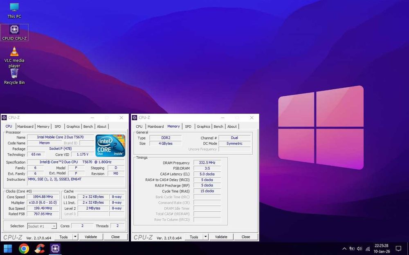Click the CPU-Z taskbar icon

click(x=55, y=249)
